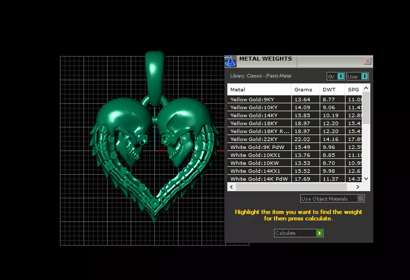
Task: Select the Yellow Gold:22KY row
Action: click(x=295, y=139)
